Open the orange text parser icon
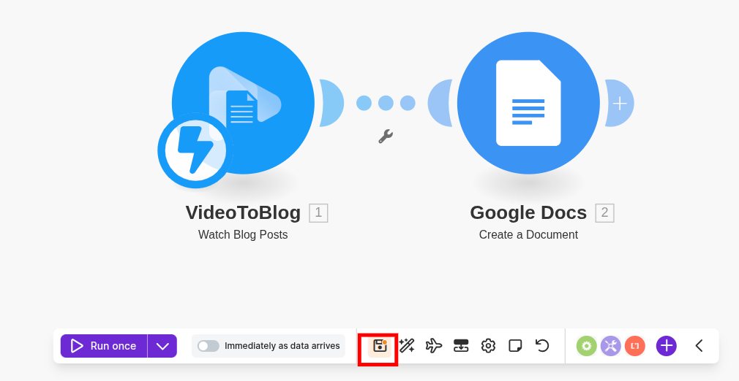This screenshot has height=381, width=739. (635, 346)
